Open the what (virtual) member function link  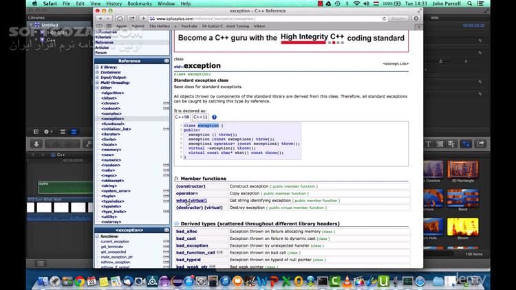[x=191, y=201]
